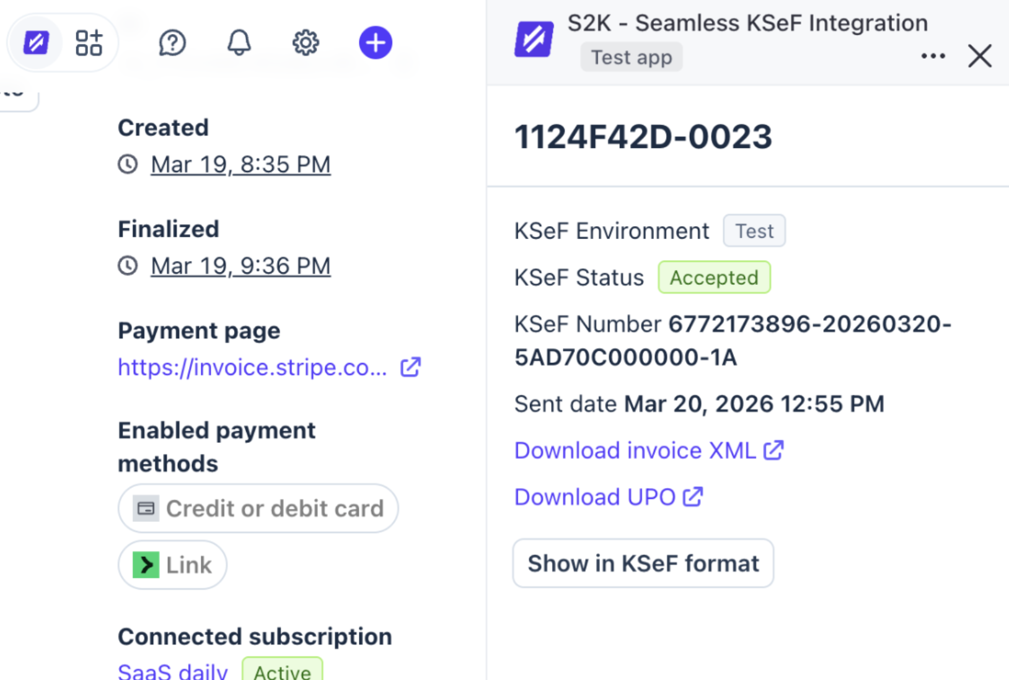
Task: Click the green Accepted status badge
Action: tap(714, 277)
